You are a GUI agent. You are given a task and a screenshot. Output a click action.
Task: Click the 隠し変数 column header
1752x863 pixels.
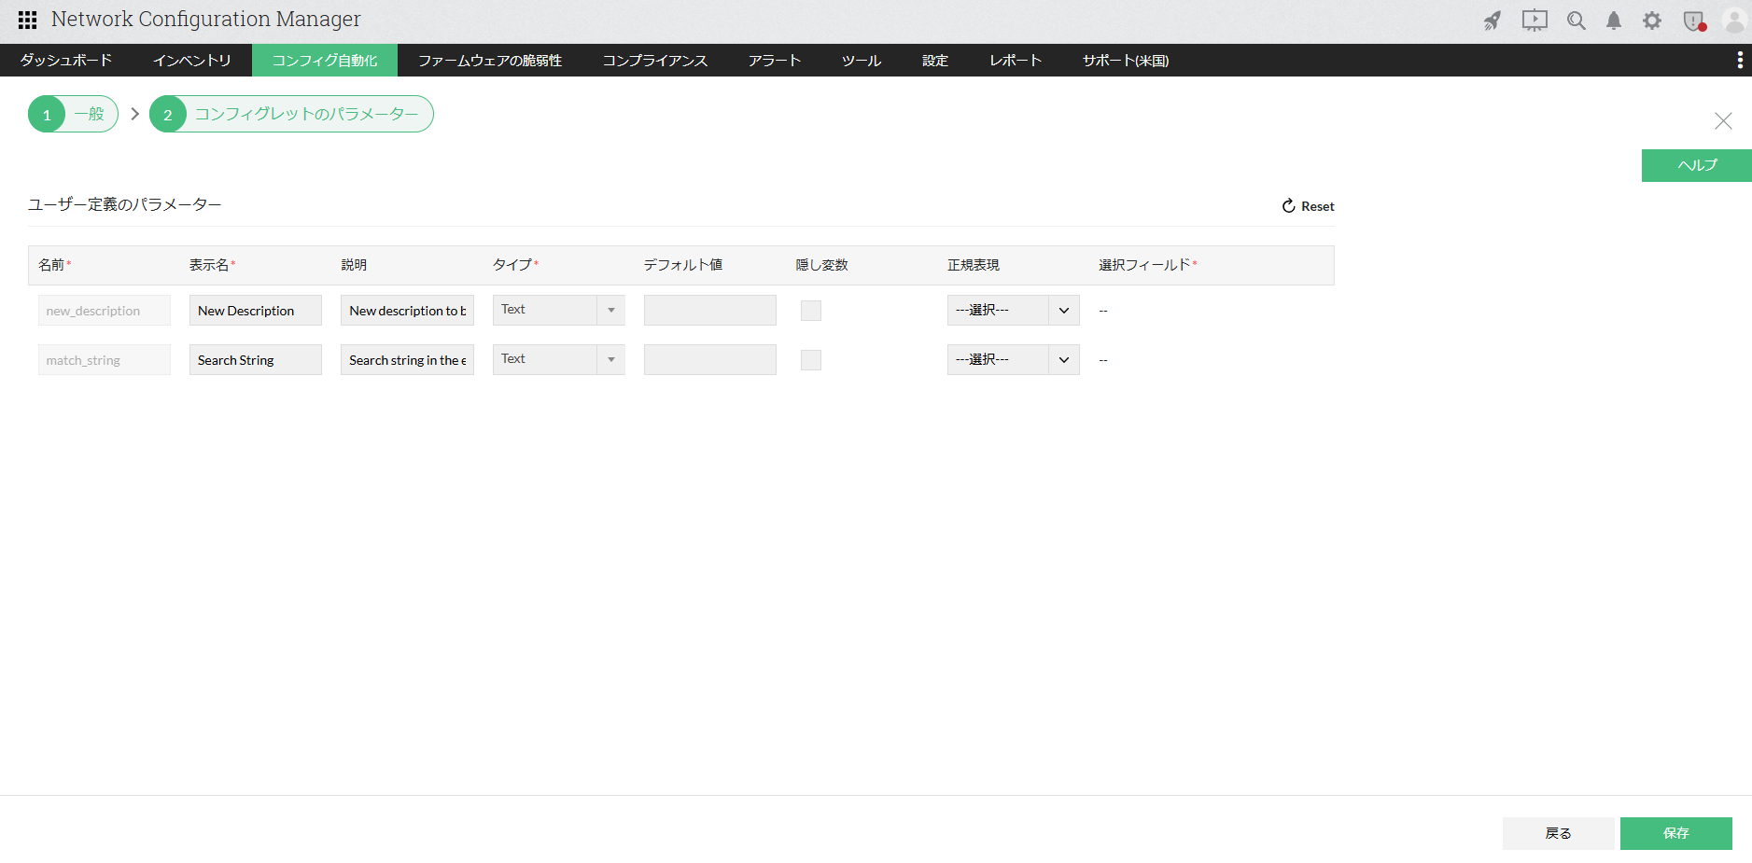[x=821, y=265]
